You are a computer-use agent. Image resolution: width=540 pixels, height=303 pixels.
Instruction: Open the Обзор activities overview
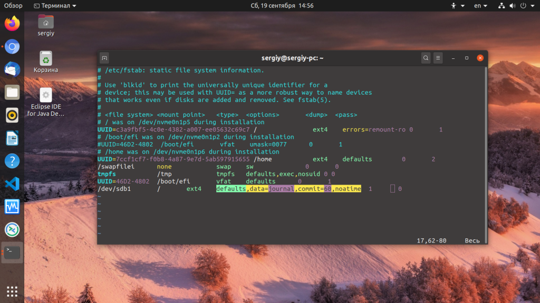(x=13, y=5)
